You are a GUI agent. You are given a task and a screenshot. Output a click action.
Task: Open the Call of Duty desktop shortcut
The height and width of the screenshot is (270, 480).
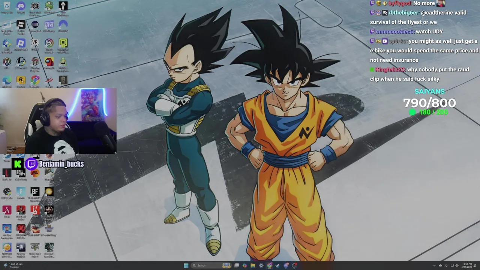coord(21,174)
